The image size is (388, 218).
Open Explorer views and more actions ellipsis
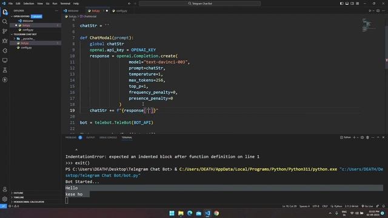pos(56,11)
